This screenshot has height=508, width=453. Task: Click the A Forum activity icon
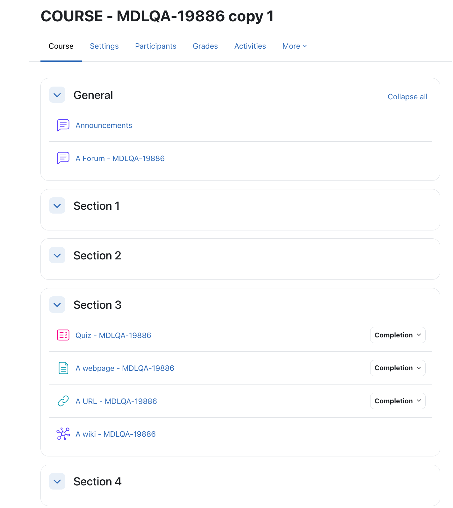pos(63,158)
